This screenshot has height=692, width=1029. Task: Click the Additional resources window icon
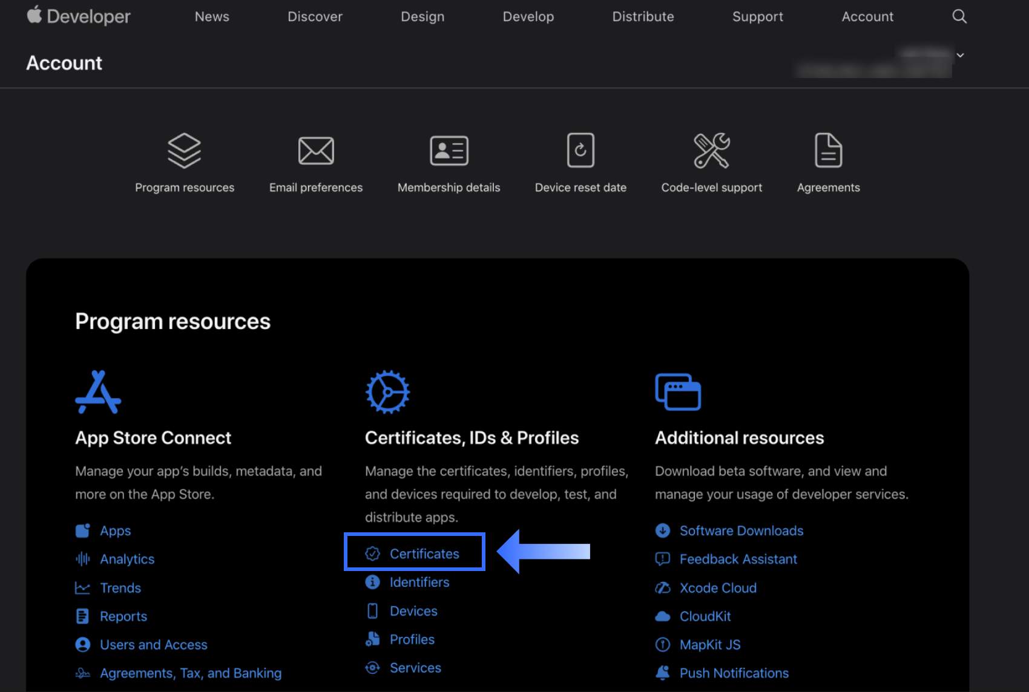click(x=678, y=392)
